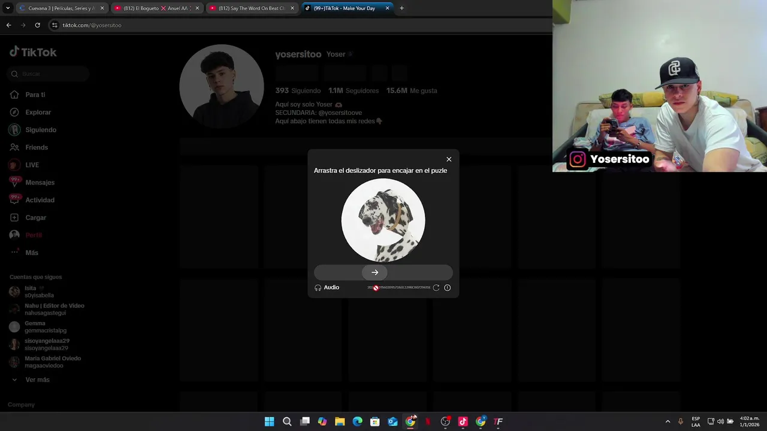Refresh the captcha puzzle image

click(436, 287)
